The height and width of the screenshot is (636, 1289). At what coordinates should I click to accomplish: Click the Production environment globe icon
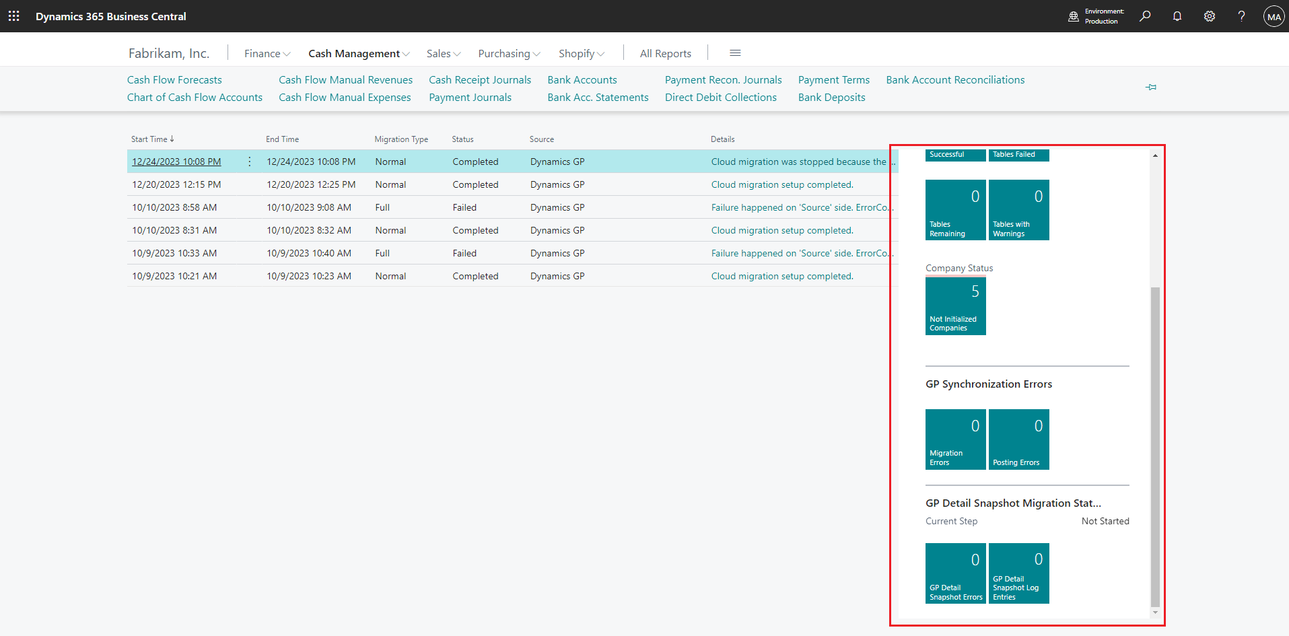[1073, 15]
